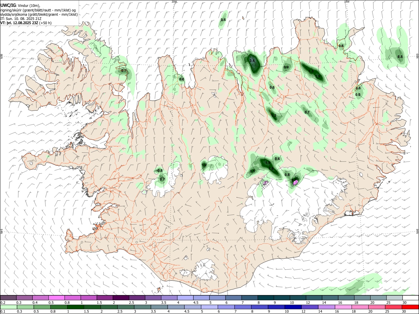Viewport: 419px width, 314px height.
Task: Pick the blue 8 rain scale swatch
Action: point(259,307)
